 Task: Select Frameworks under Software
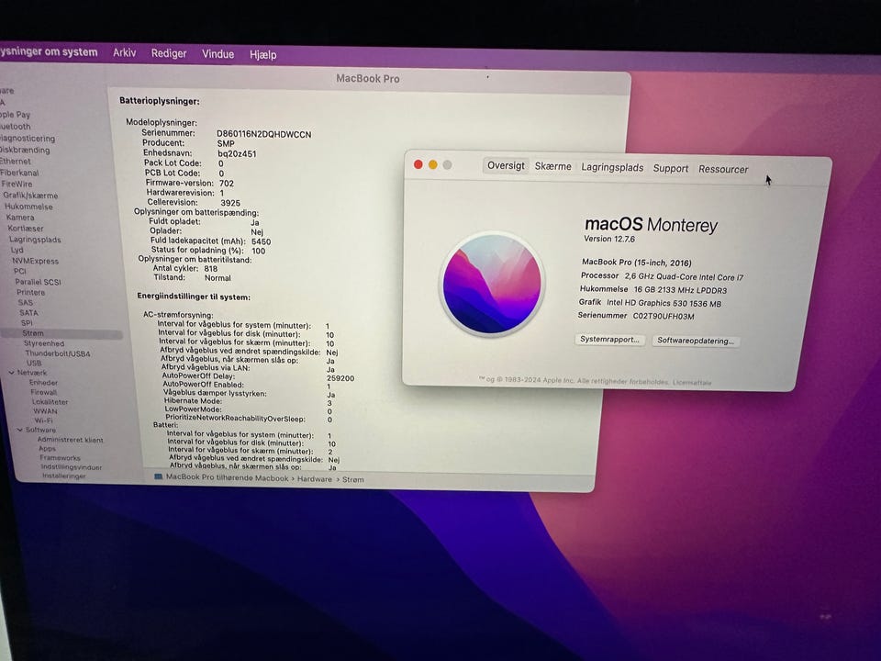(61, 457)
